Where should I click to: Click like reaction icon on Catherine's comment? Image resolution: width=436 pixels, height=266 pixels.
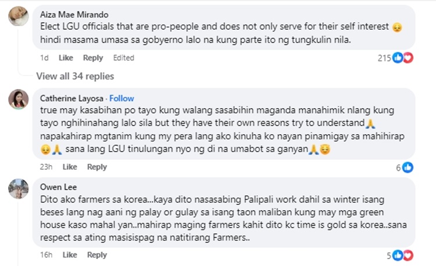pyautogui.click(x=408, y=167)
